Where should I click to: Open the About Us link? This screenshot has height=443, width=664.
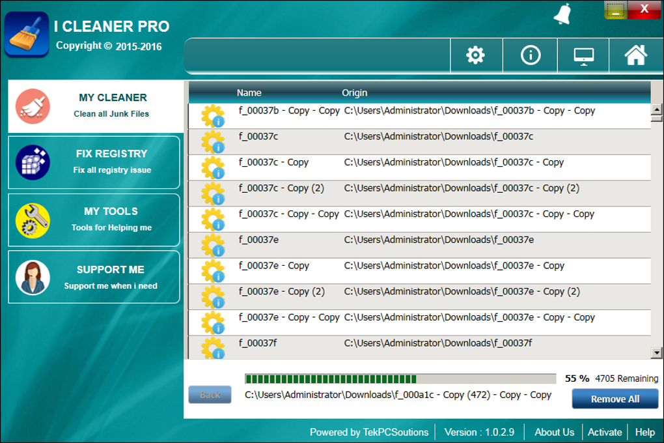click(x=555, y=432)
